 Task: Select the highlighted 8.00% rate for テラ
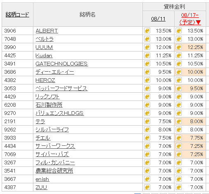190,121
